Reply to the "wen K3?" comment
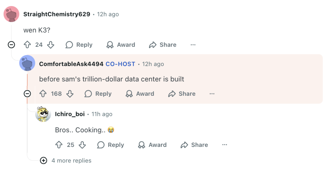This screenshot has height=170, width=328. [79, 45]
